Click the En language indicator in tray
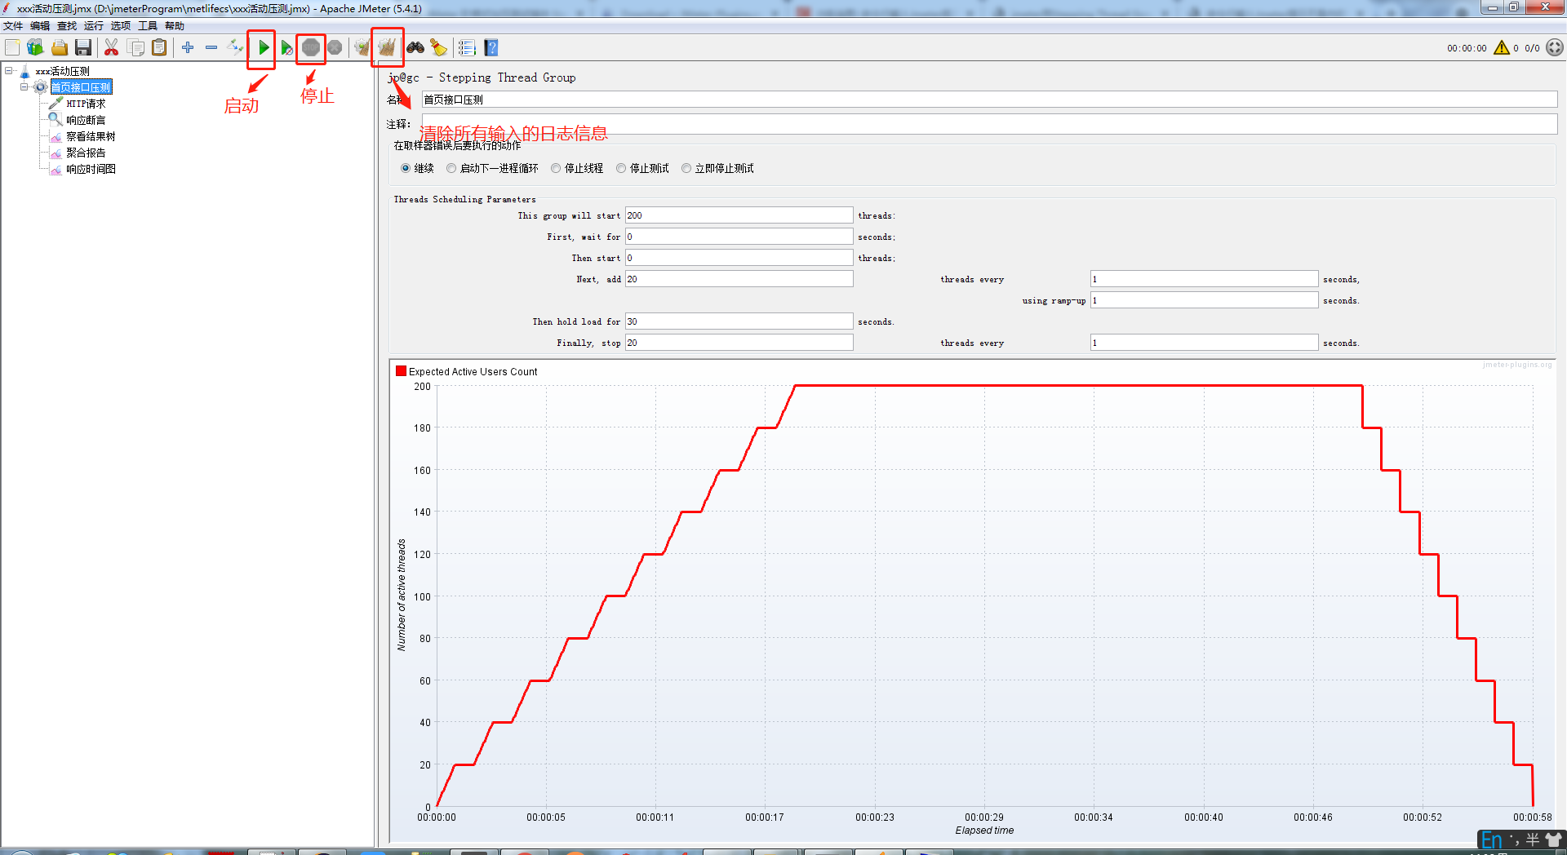The height and width of the screenshot is (855, 1567). click(1491, 839)
